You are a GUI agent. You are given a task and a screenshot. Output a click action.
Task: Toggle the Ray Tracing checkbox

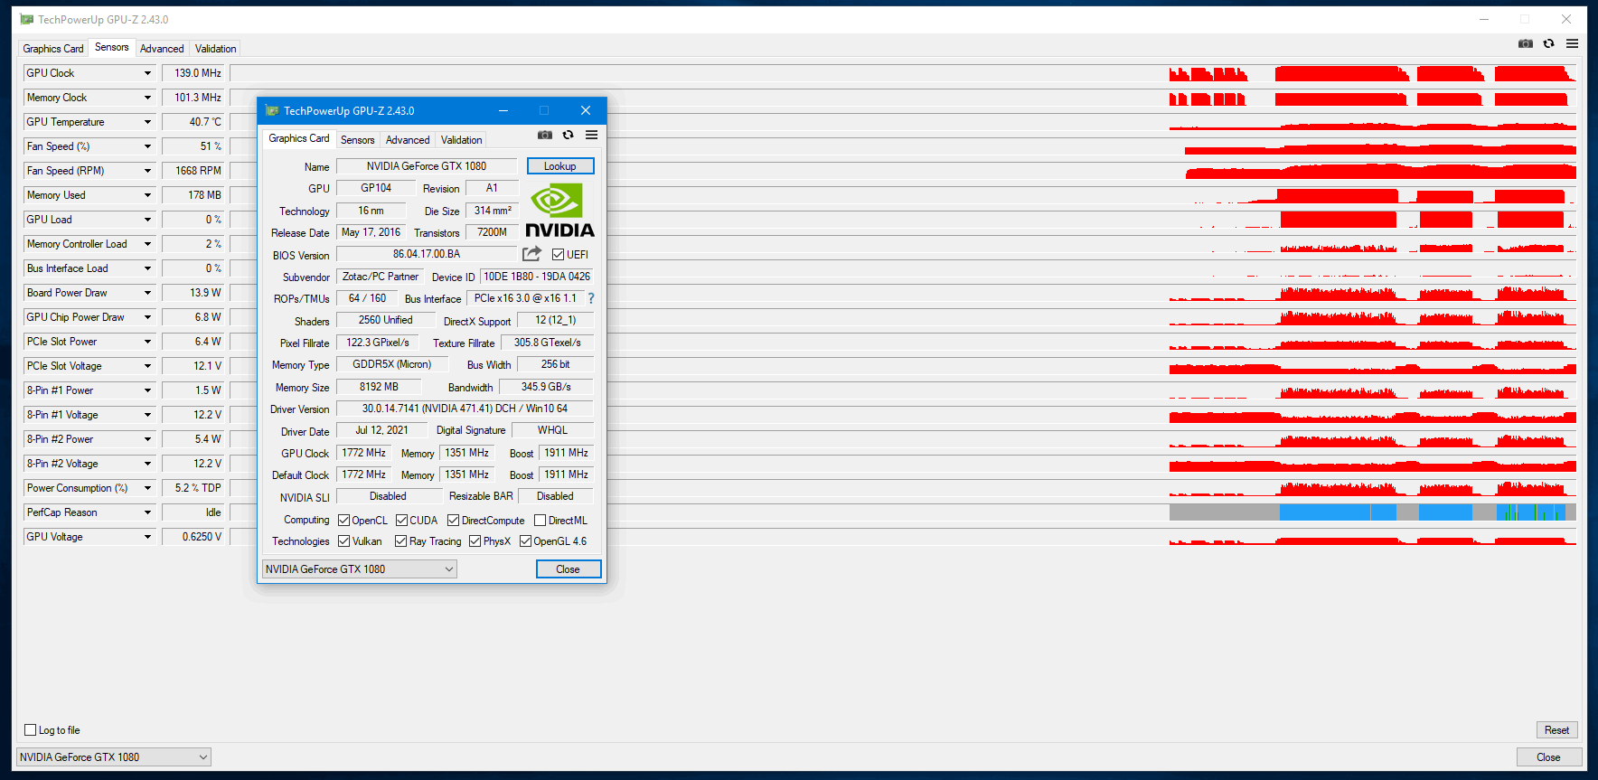click(401, 541)
